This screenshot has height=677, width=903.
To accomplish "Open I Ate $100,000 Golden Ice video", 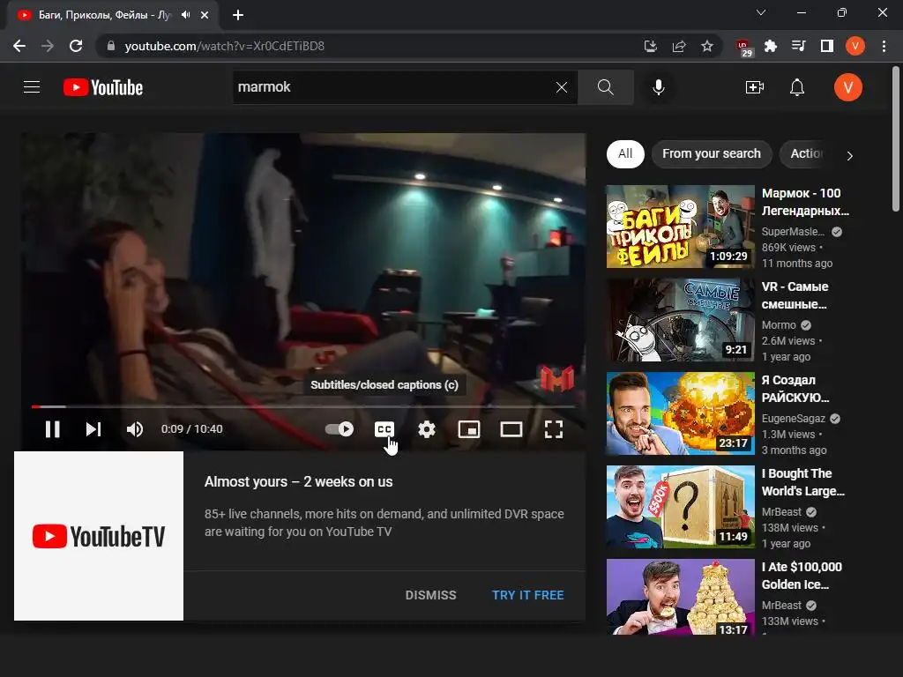I will pos(802,576).
